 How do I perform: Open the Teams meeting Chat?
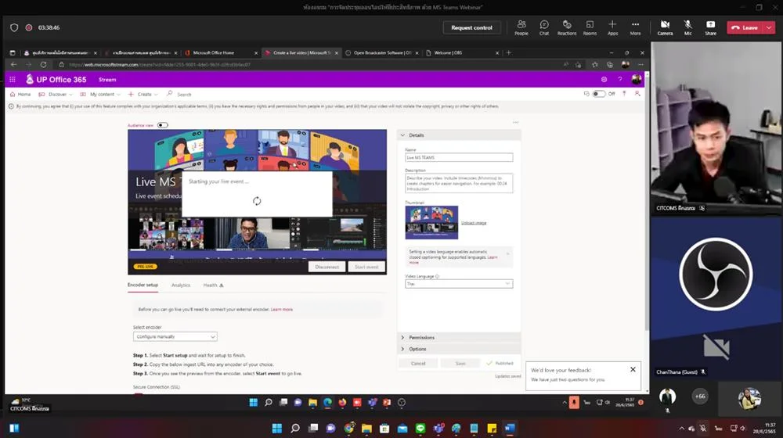[544, 27]
